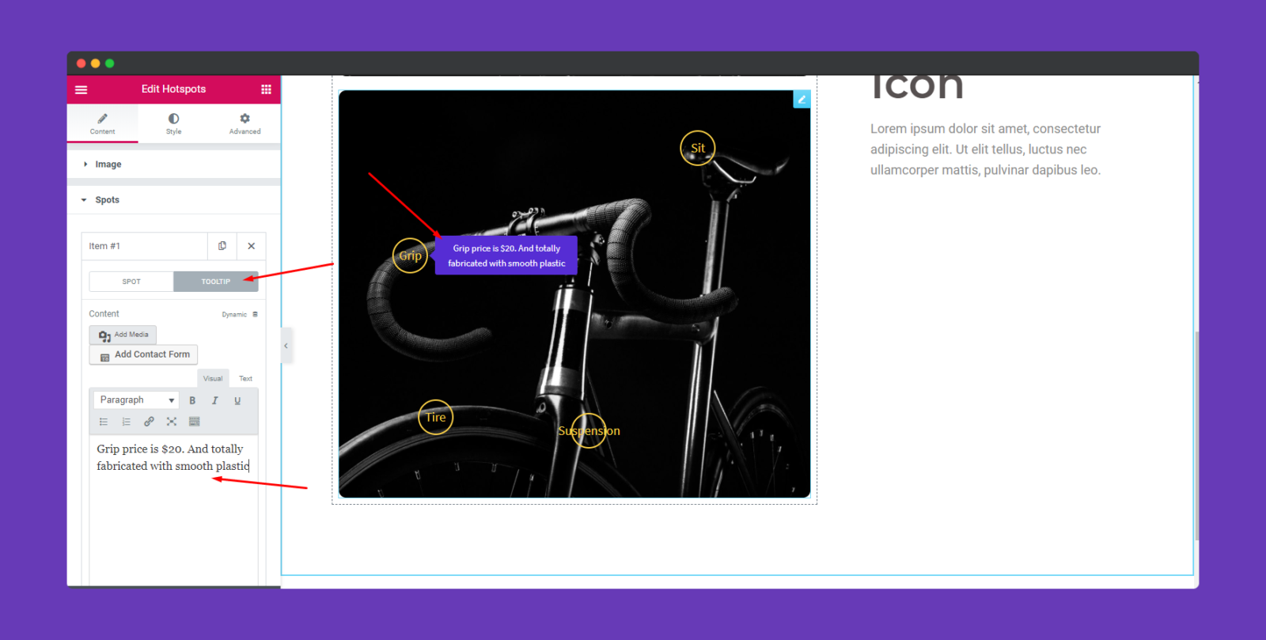Viewport: 1266px width, 640px height.
Task: Duplicate Item #1 with the copy icon
Action: coord(222,246)
